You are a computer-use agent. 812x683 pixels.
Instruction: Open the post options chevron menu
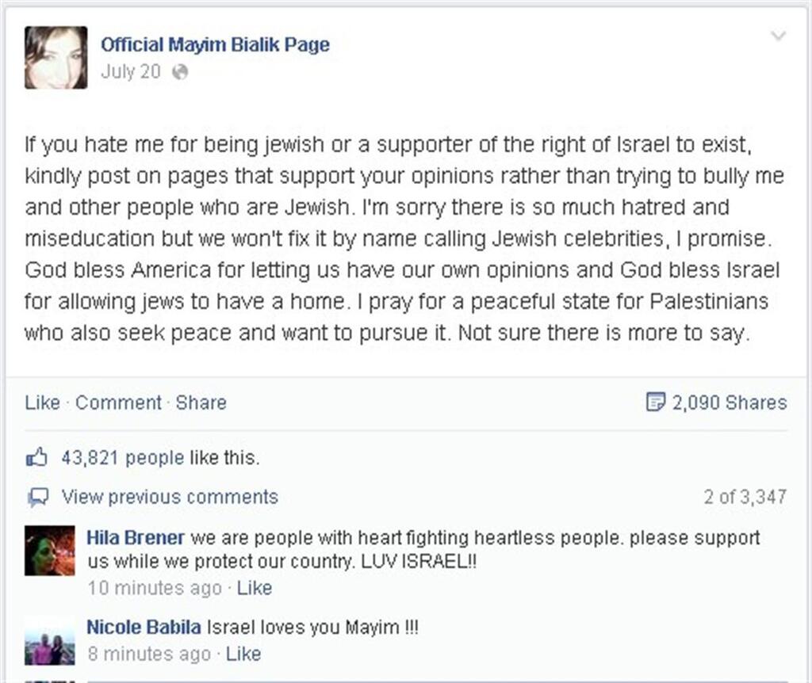pos(779,36)
